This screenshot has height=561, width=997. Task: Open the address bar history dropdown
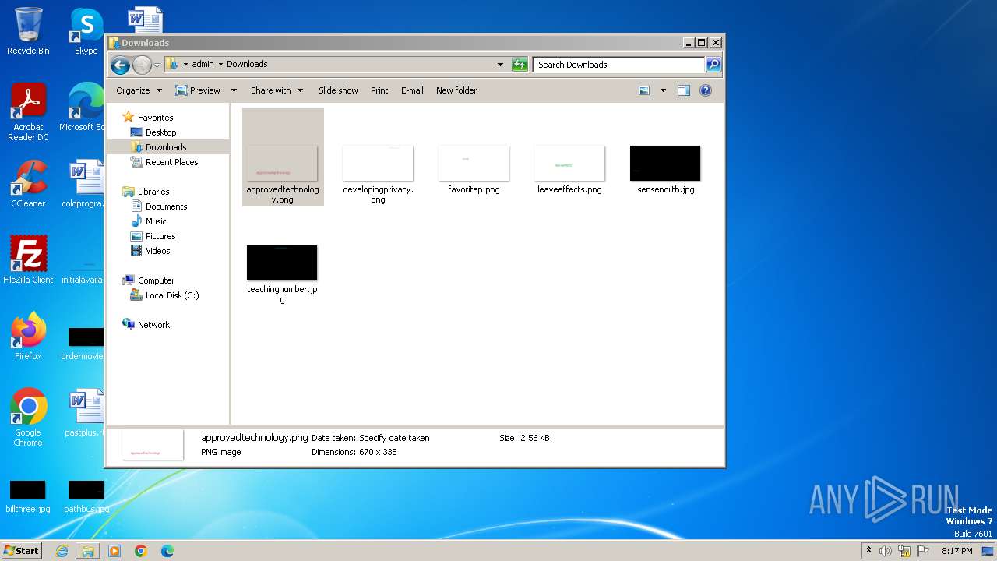[x=500, y=65]
